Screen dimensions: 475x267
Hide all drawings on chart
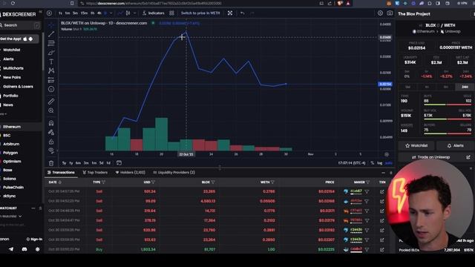(x=51, y=151)
